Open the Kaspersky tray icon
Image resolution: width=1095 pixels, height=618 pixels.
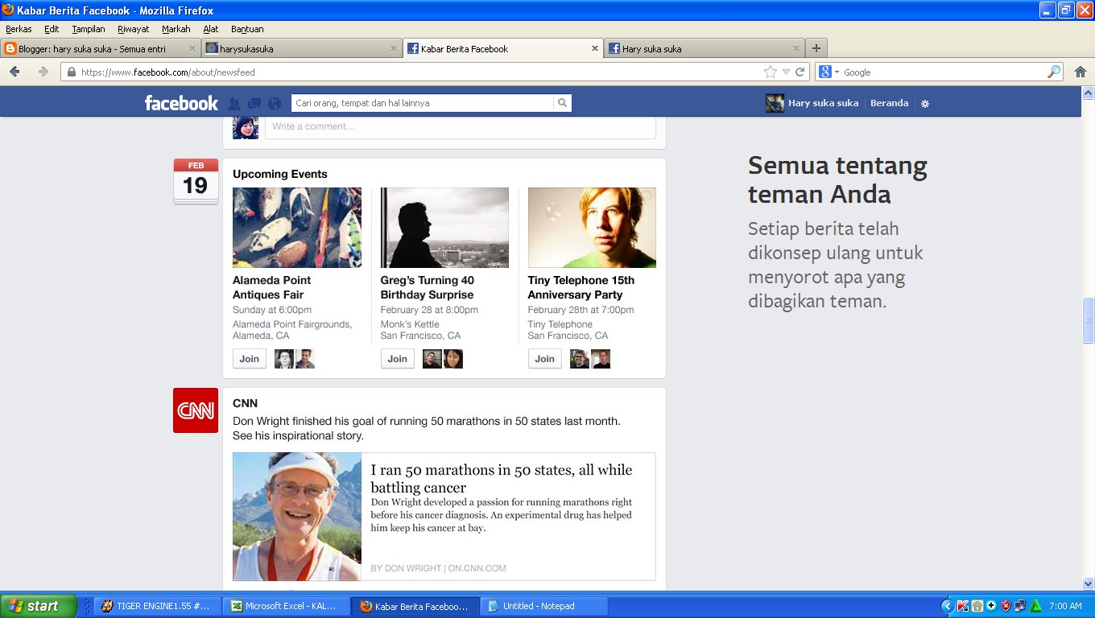(x=962, y=606)
